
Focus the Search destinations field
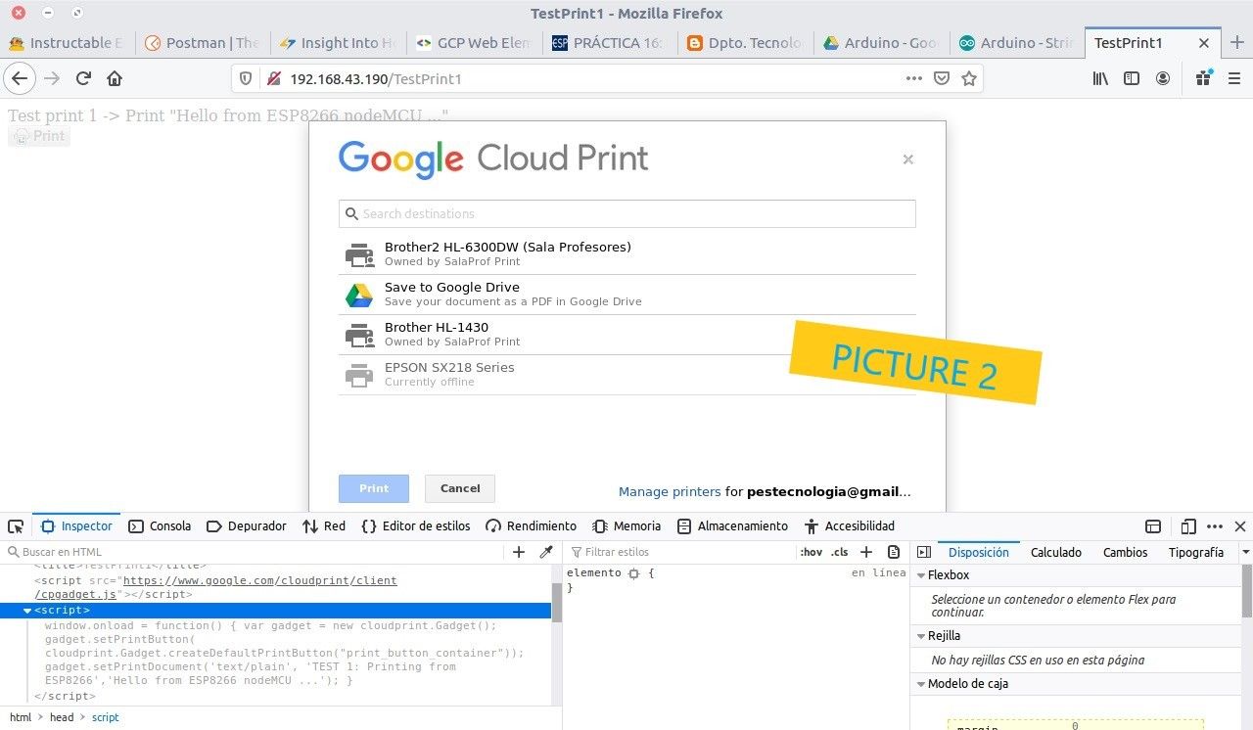coord(627,213)
